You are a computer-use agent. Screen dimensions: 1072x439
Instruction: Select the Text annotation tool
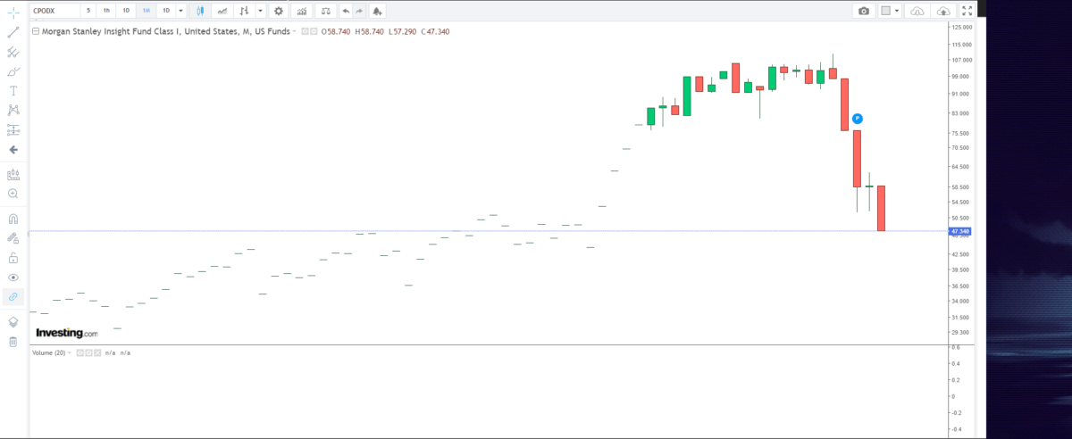click(x=13, y=91)
